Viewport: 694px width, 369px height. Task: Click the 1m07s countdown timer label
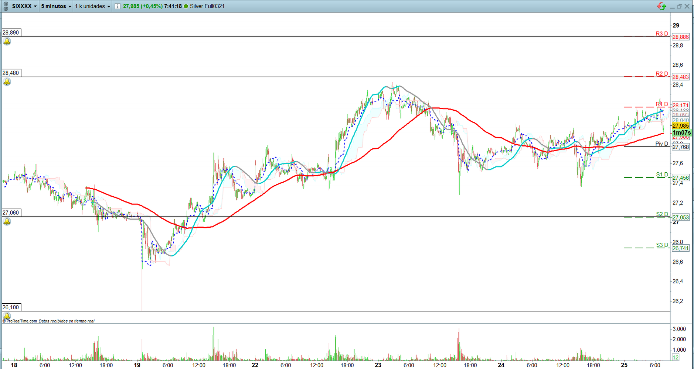[x=681, y=132]
